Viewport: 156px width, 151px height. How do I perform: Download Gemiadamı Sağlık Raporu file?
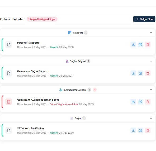pyautogui.click(x=133, y=73)
